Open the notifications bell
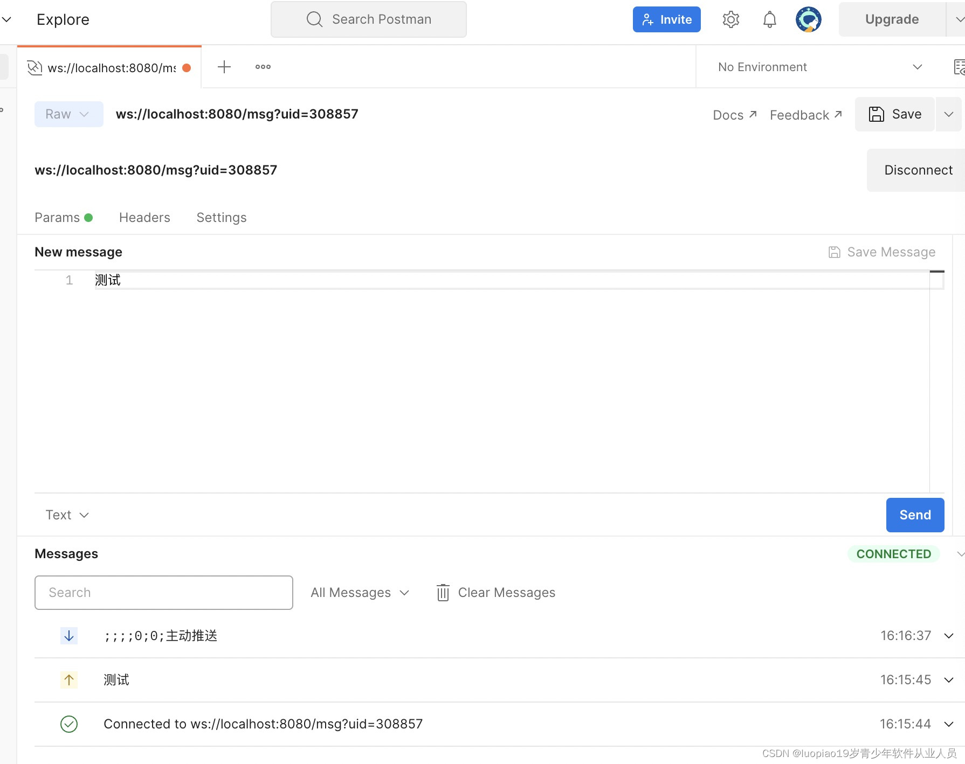This screenshot has height=764, width=965. pos(770,19)
